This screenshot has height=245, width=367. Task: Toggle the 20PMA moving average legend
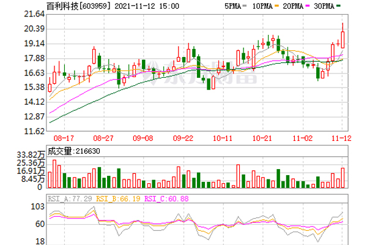[x=295, y=5]
